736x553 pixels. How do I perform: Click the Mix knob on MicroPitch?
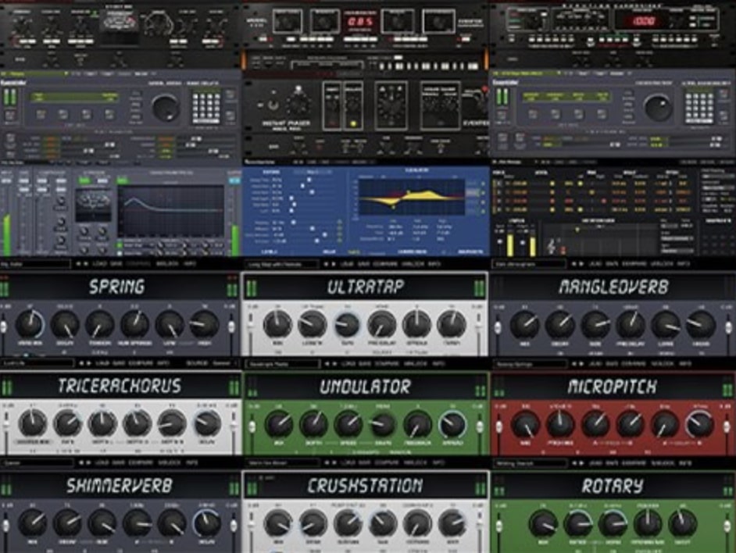click(x=525, y=424)
